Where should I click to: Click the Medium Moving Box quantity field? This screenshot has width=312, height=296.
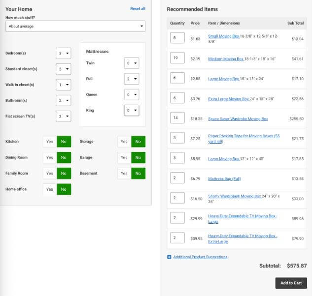(x=177, y=59)
